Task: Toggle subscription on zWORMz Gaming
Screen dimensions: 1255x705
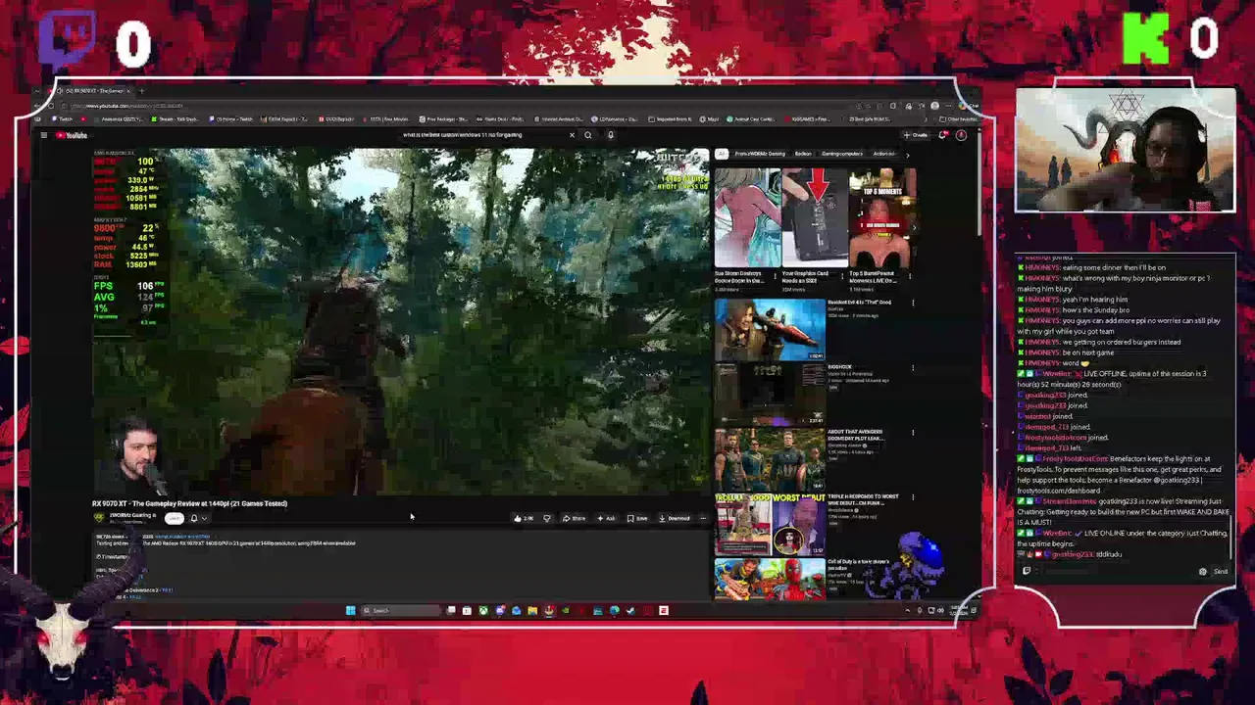Action: 174,518
